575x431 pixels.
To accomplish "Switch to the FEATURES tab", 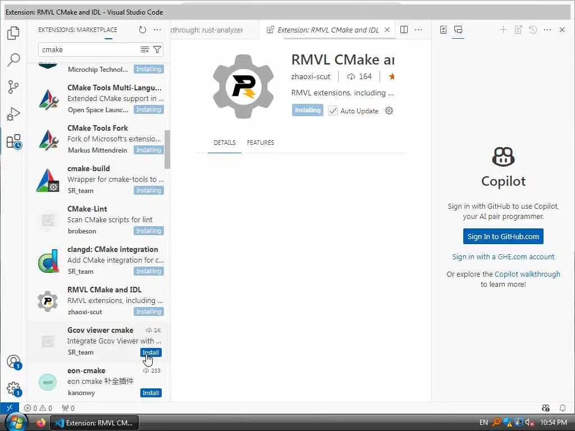I will coord(261,143).
